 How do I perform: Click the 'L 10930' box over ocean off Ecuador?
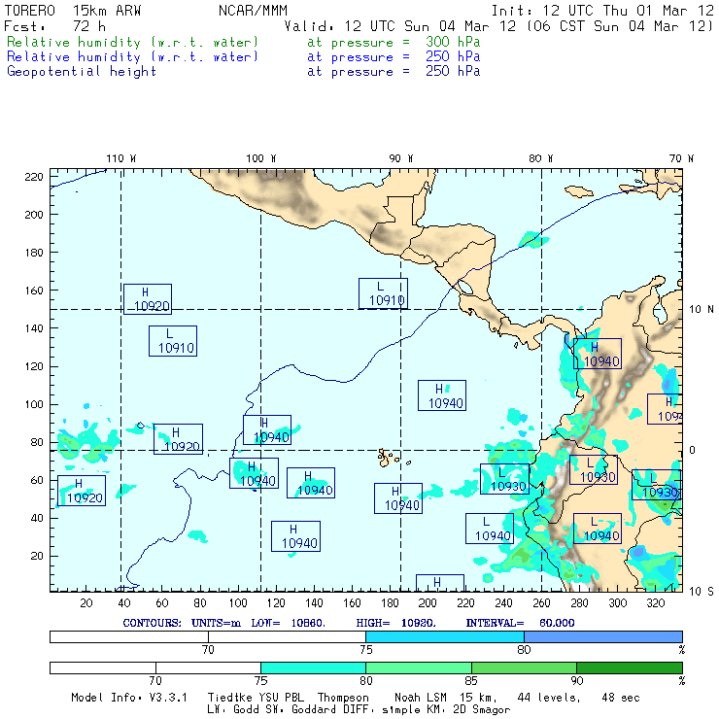tap(504, 479)
